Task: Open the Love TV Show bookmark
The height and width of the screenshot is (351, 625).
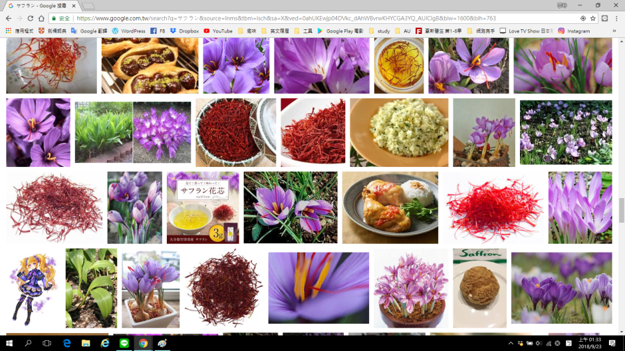Action: [526, 31]
